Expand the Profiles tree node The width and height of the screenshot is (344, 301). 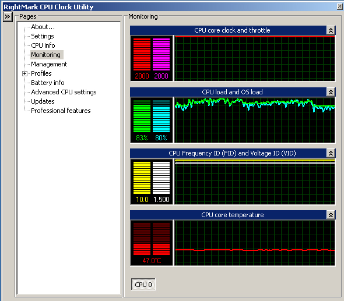click(25, 73)
